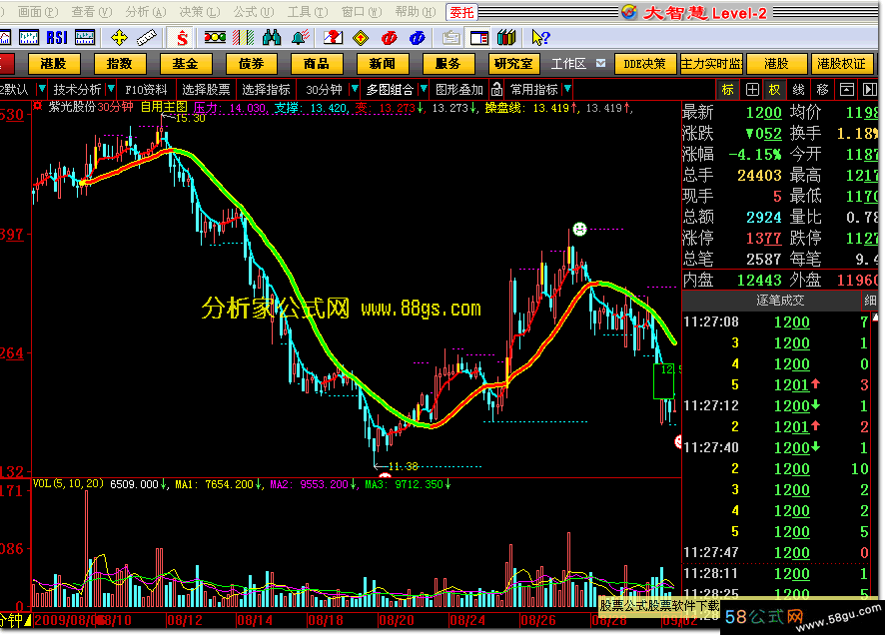Open the 基金 funds section
The image size is (885, 635).
pyautogui.click(x=185, y=64)
